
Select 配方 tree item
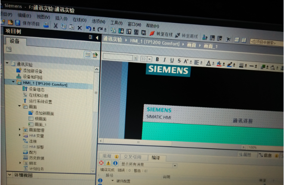pyautogui.click(x=33, y=152)
